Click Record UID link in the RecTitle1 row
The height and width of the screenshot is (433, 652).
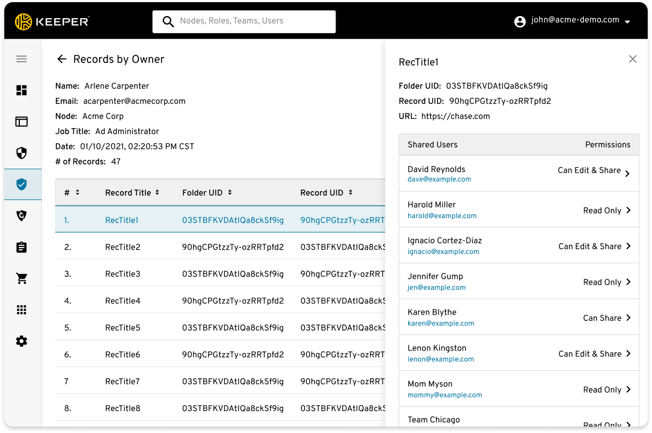343,220
